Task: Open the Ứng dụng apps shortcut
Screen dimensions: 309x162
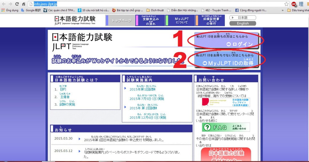Action: point(10,10)
